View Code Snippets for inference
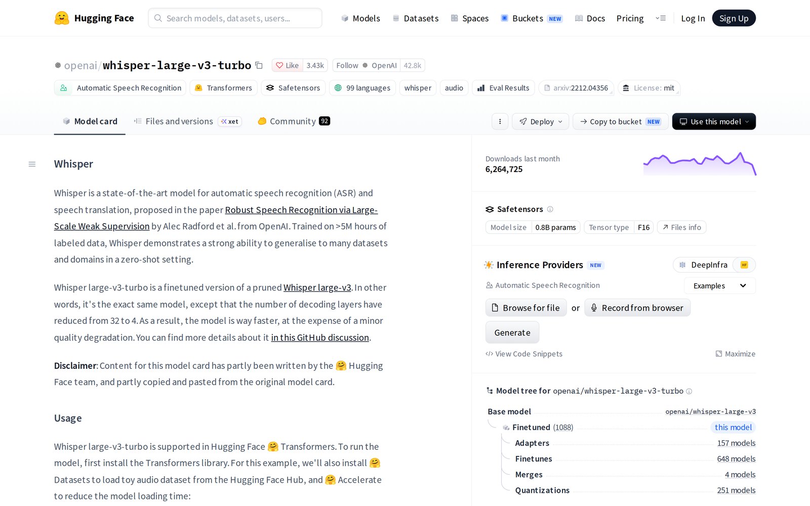810x506 pixels. point(524,354)
